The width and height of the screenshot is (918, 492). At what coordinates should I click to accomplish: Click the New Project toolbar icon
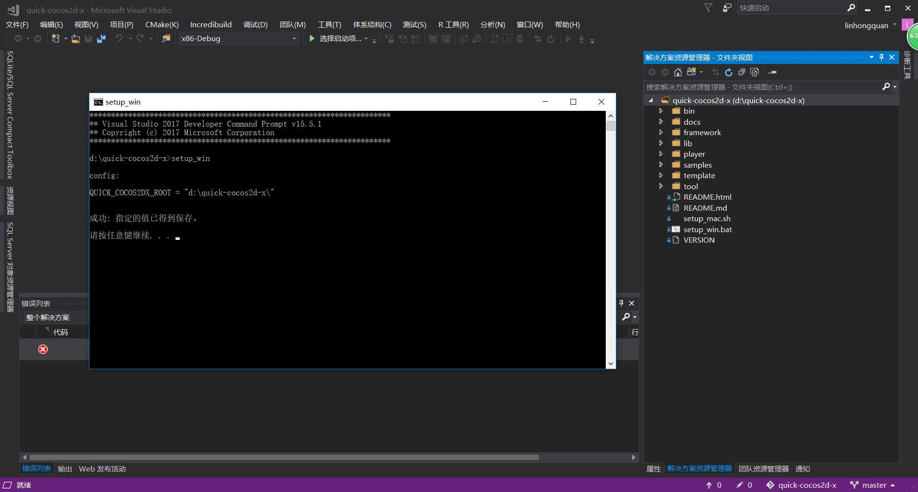click(x=56, y=39)
